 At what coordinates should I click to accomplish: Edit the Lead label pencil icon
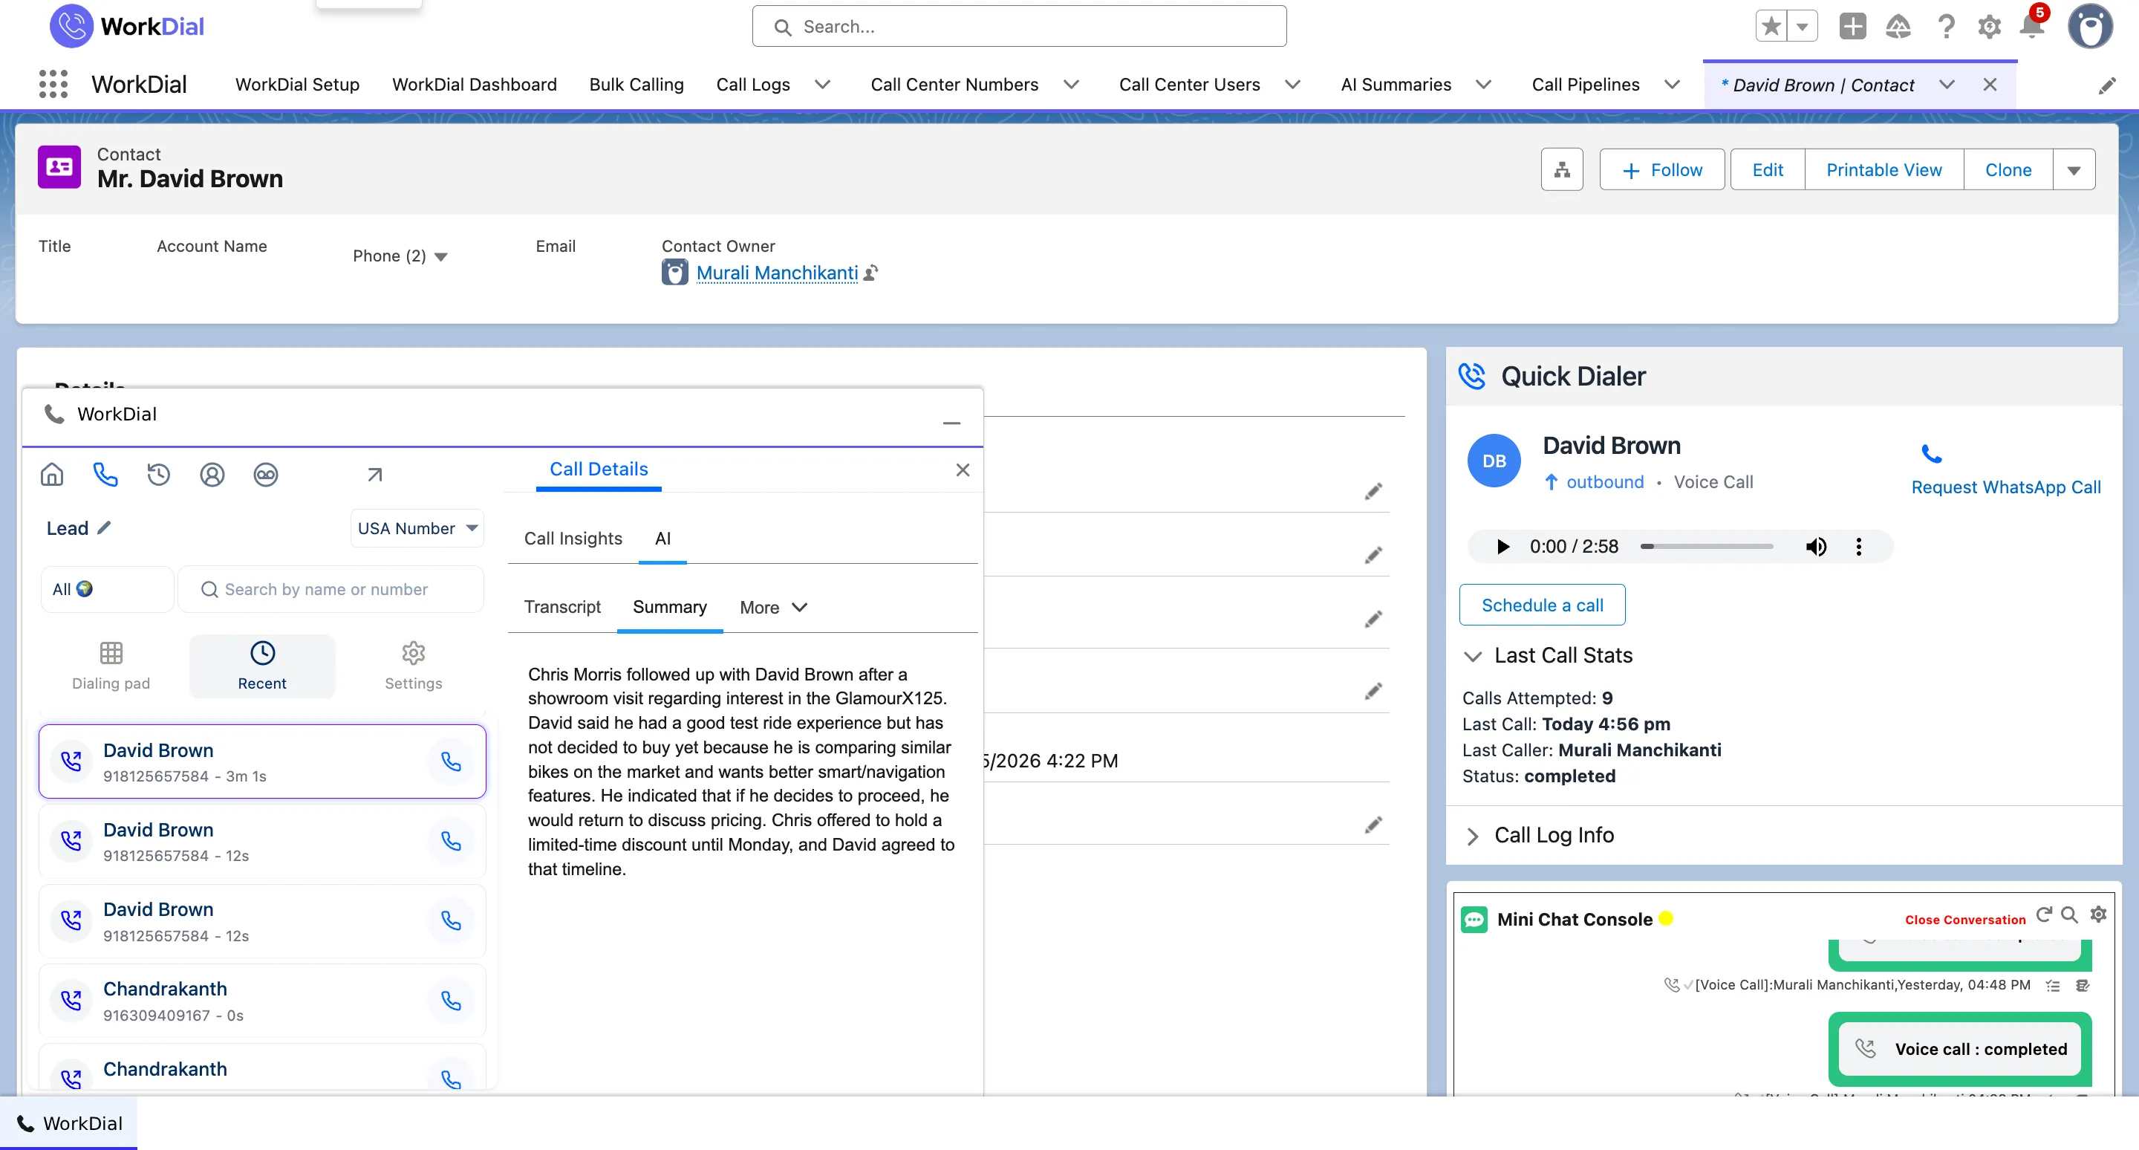104,528
